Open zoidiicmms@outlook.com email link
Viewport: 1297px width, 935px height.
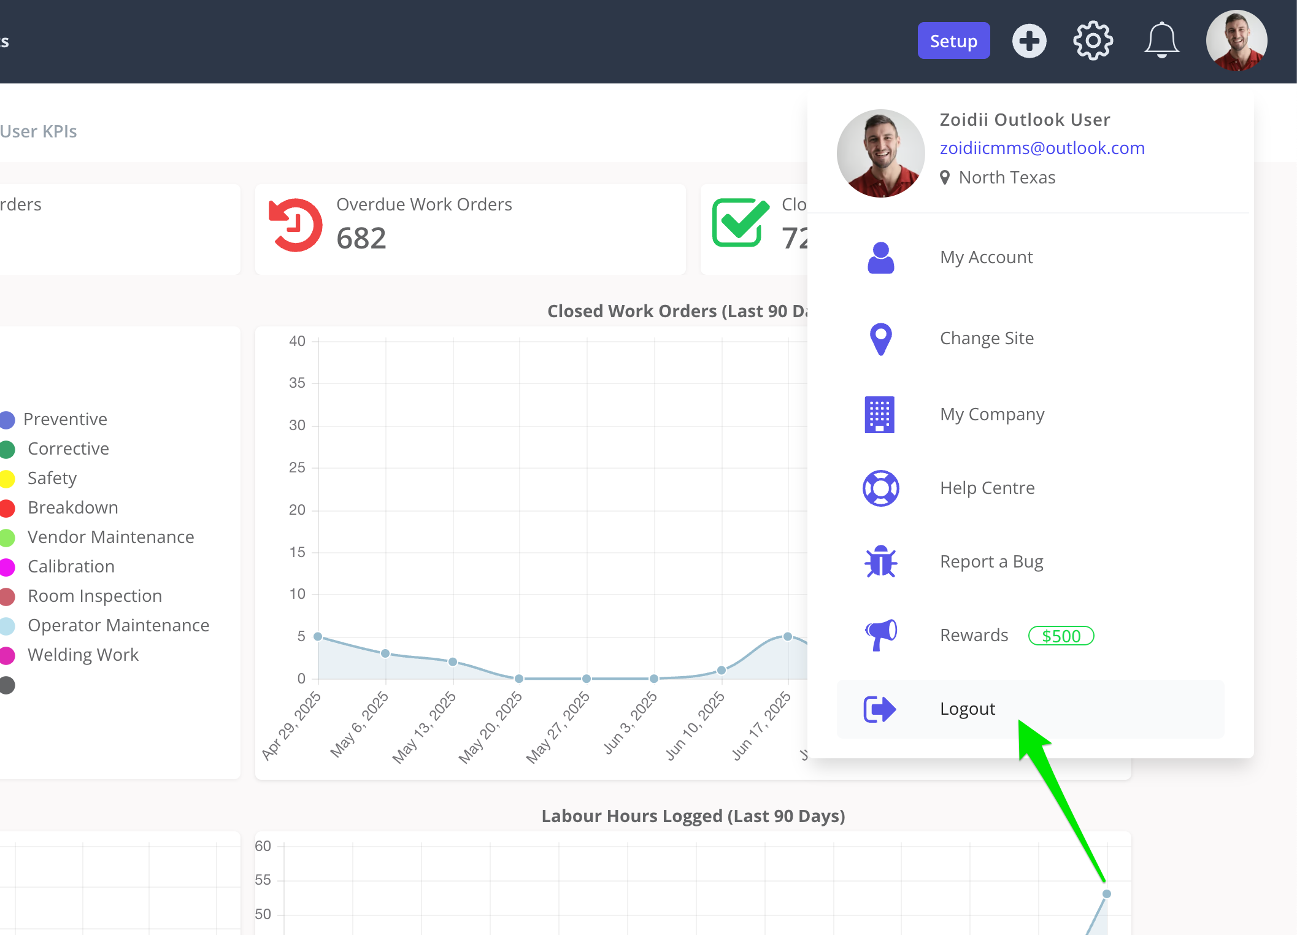pyautogui.click(x=1042, y=148)
